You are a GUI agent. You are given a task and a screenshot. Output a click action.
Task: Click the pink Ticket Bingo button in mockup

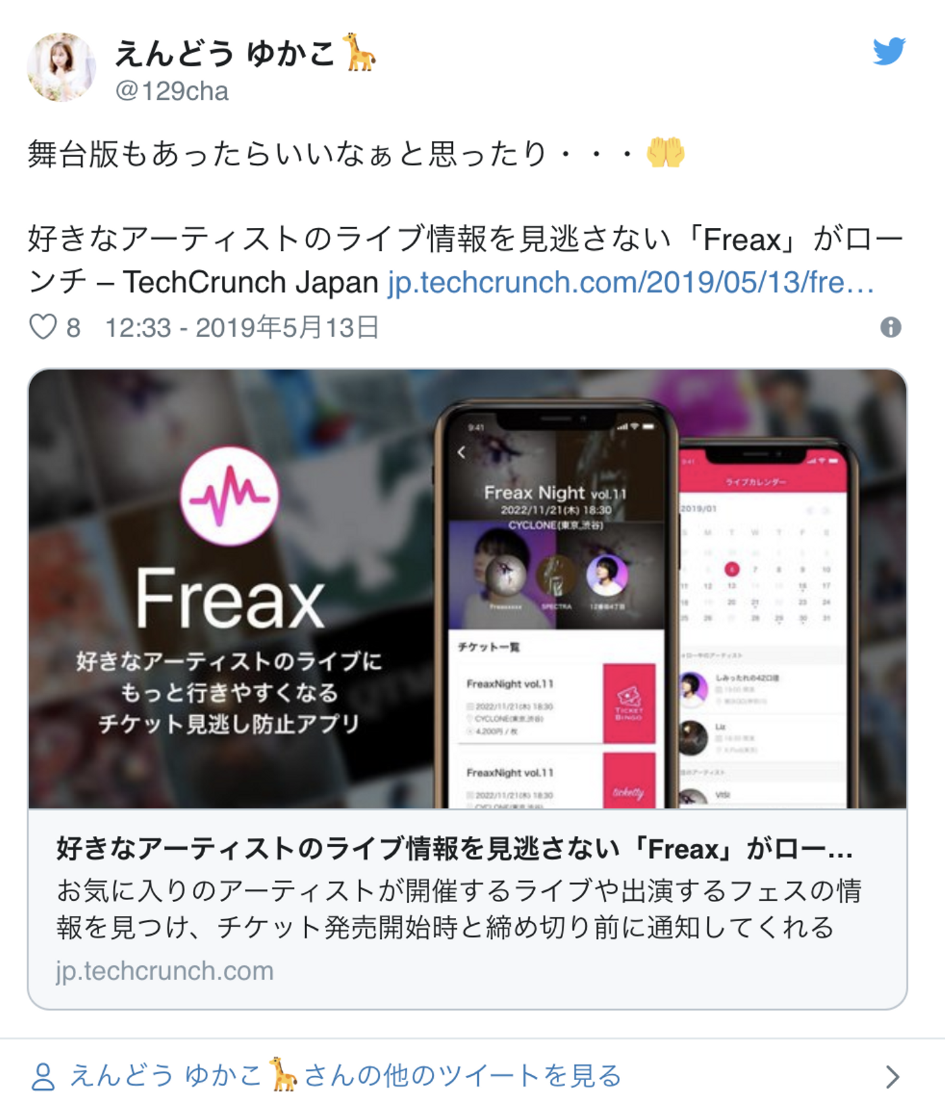(629, 704)
